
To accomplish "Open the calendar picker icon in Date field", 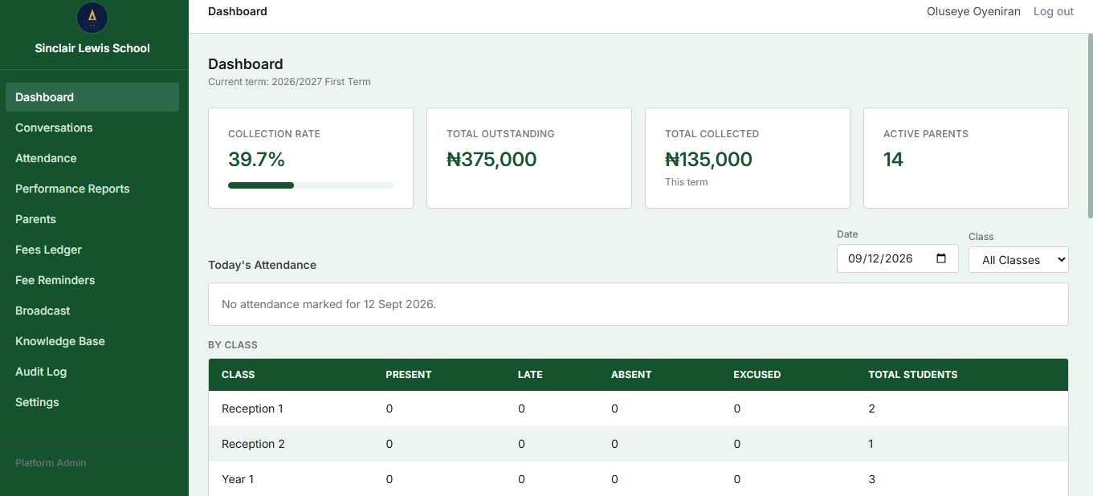I will pyautogui.click(x=941, y=258).
